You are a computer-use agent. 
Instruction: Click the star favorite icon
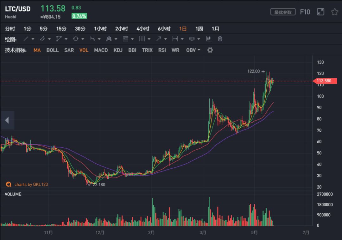pos(334,11)
